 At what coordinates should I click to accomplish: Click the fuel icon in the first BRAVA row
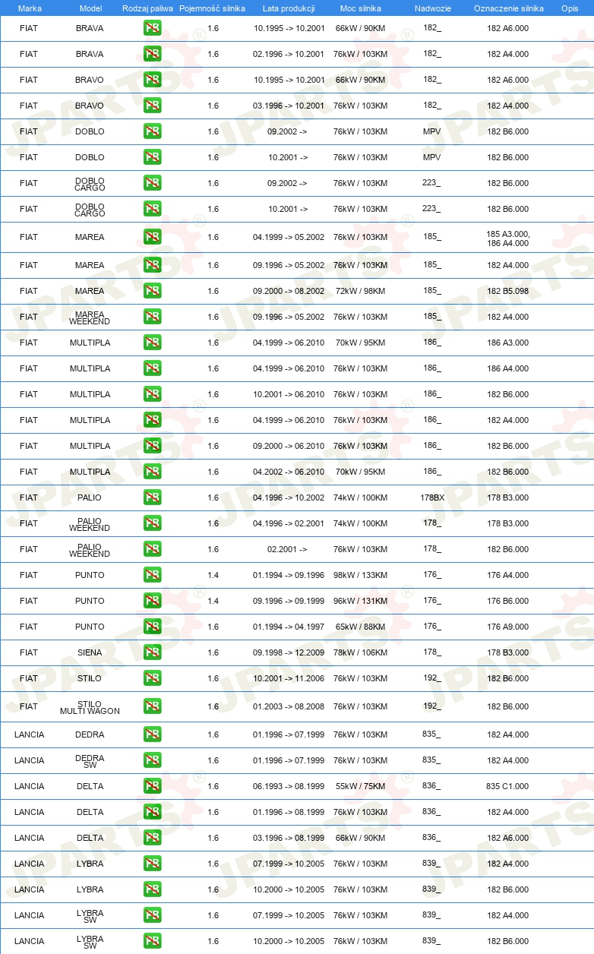click(152, 28)
